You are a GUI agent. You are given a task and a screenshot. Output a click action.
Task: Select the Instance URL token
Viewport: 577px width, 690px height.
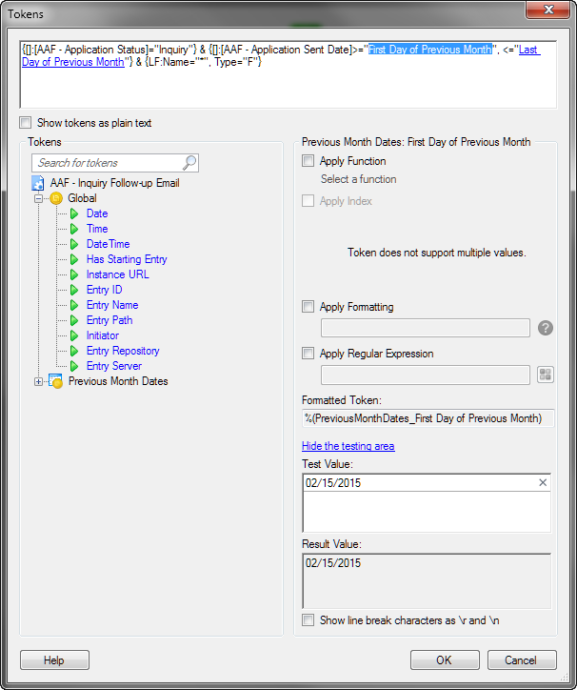[x=118, y=274]
